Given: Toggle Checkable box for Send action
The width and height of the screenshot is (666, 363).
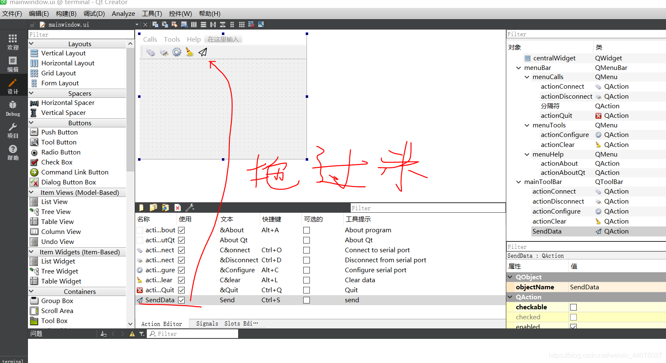Looking at the screenshot, I should (307, 300).
